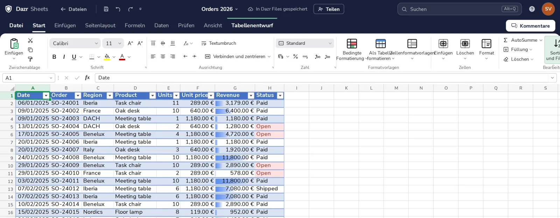Open the Kommentare comments button
The height and width of the screenshot is (218, 560).
(530, 26)
